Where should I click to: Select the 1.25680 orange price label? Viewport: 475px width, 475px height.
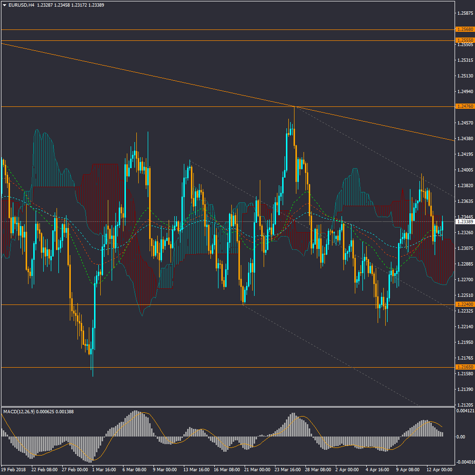tap(464, 29)
